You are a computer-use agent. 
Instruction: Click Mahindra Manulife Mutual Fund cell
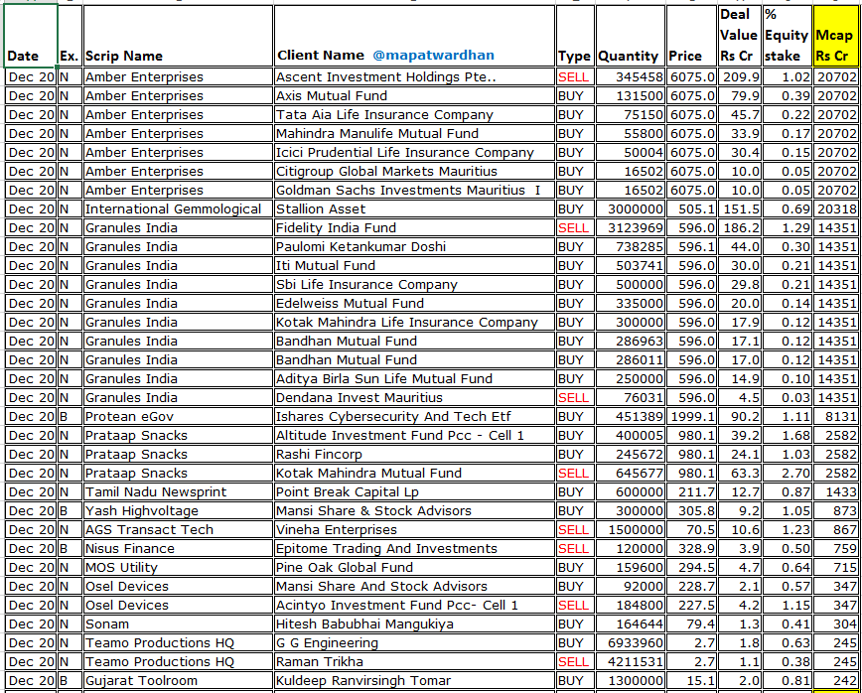(414, 134)
